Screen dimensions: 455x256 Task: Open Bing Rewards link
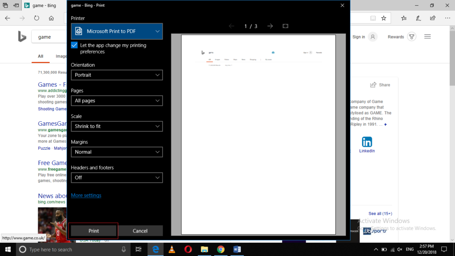point(396,37)
